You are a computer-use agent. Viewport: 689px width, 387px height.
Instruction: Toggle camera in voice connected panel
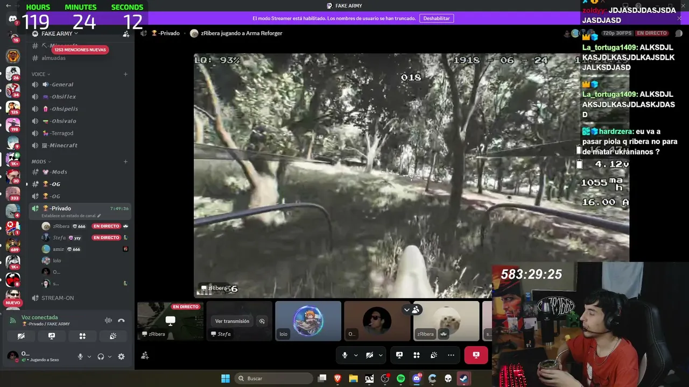coord(21,336)
